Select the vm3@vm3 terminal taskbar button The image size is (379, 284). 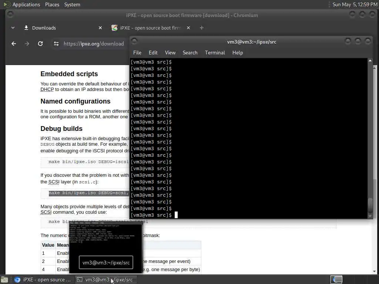pyautogui.click(x=105, y=280)
